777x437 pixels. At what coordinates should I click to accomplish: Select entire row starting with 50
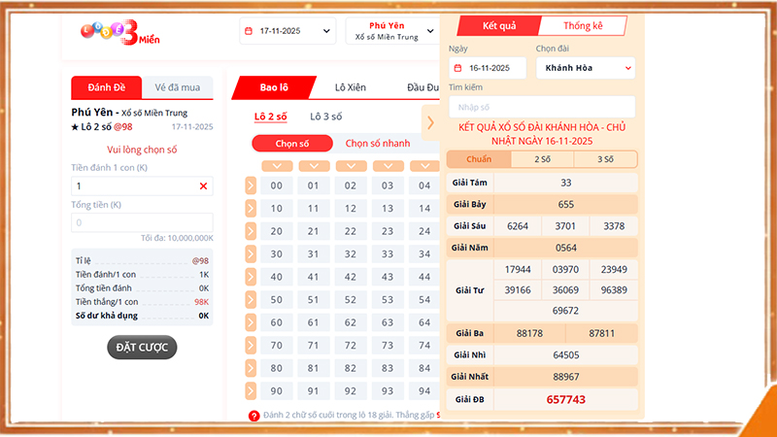(251, 300)
